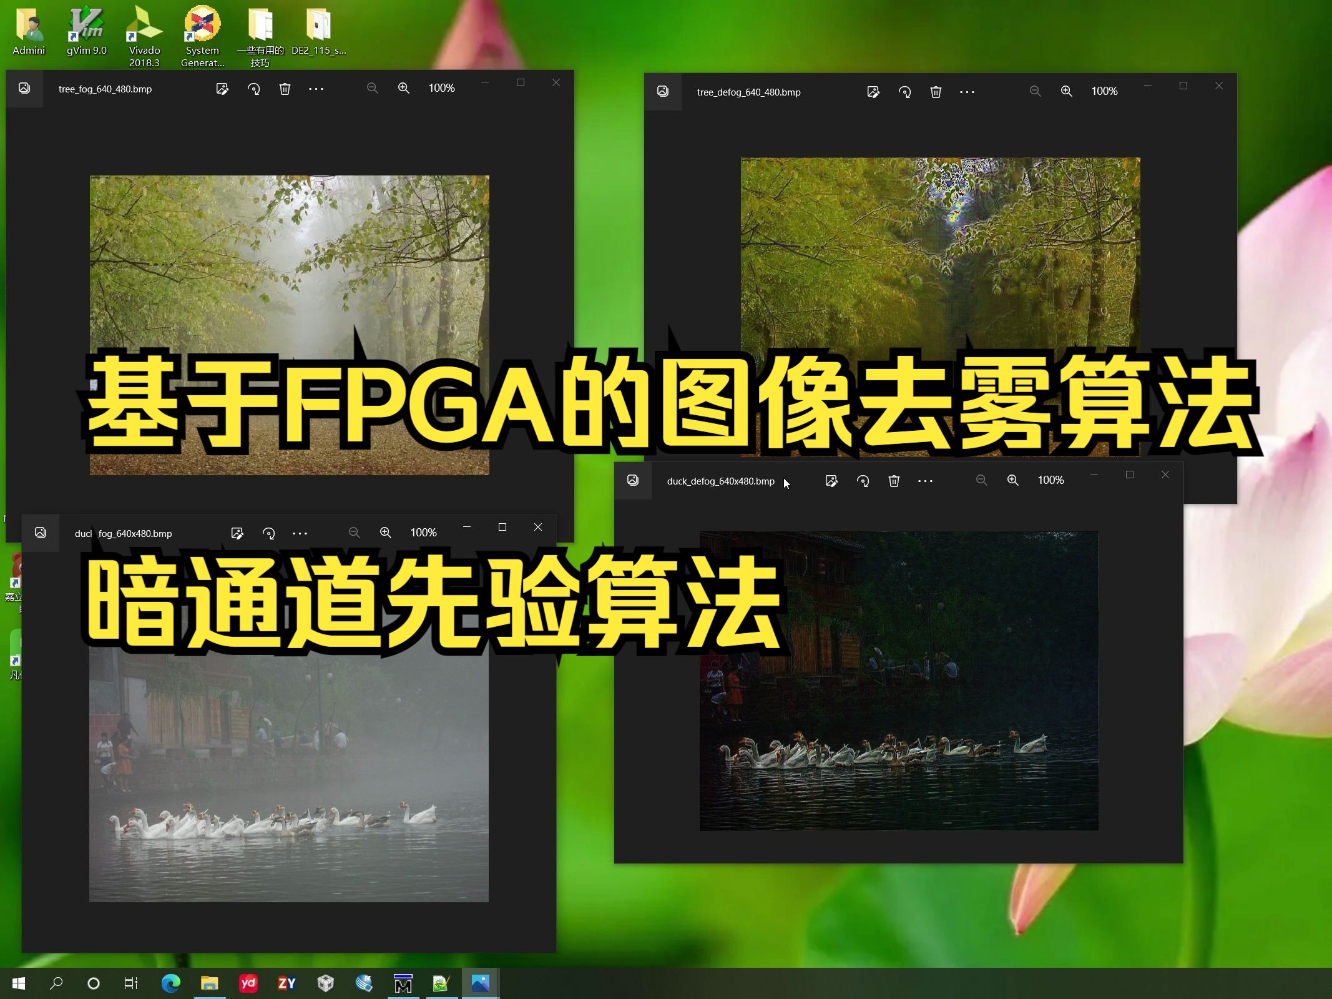
Task: Open the See more menu in duck_fog window
Action: [x=300, y=533]
